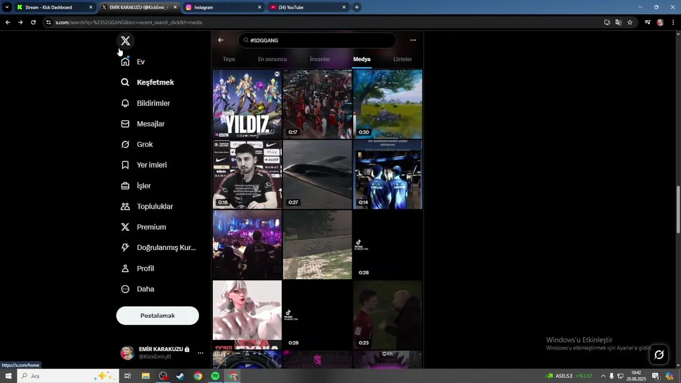Open Chrome three-dot menu
Image resolution: width=681 pixels, height=383 pixels.
click(x=673, y=22)
